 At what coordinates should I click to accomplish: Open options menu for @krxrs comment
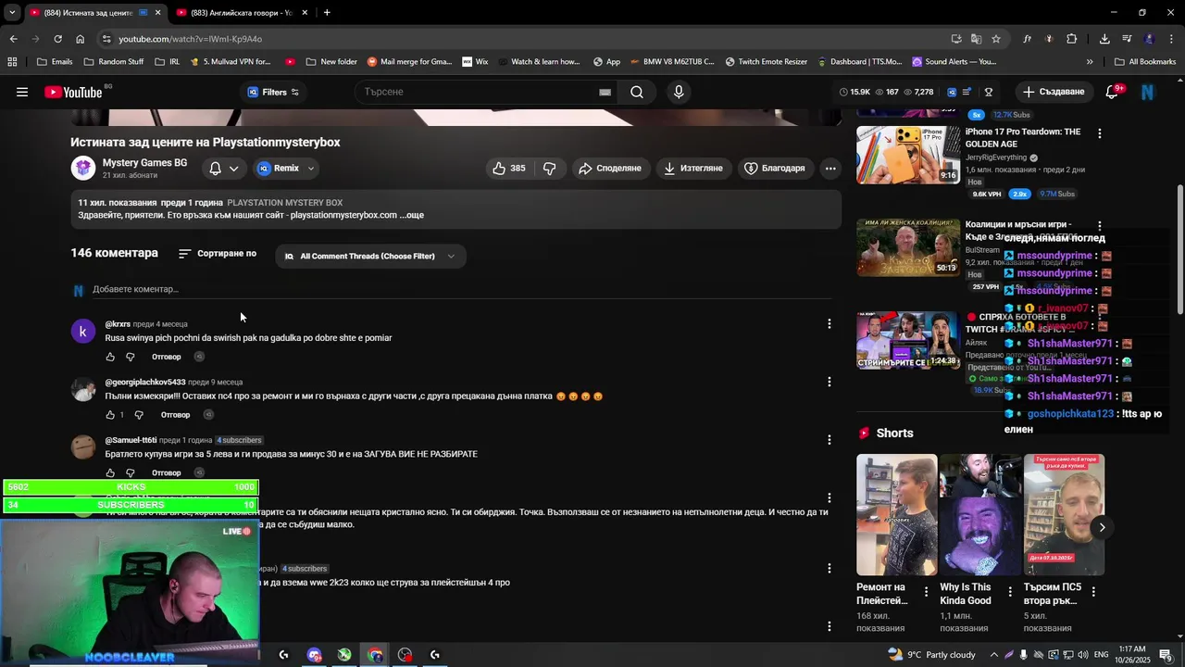click(829, 323)
